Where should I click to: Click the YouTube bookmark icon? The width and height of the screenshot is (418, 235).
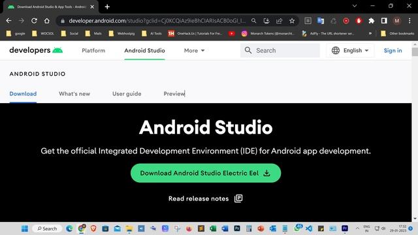[232, 33]
